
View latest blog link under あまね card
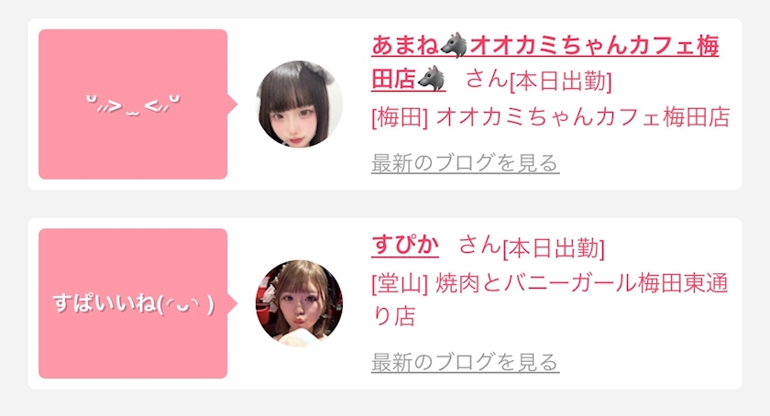[465, 163]
